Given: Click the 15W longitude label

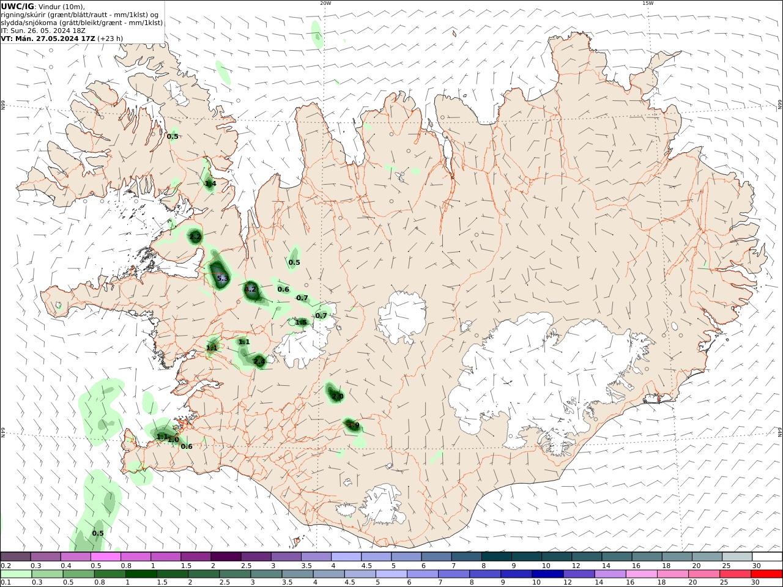Looking at the screenshot, I should (x=648, y=3).
